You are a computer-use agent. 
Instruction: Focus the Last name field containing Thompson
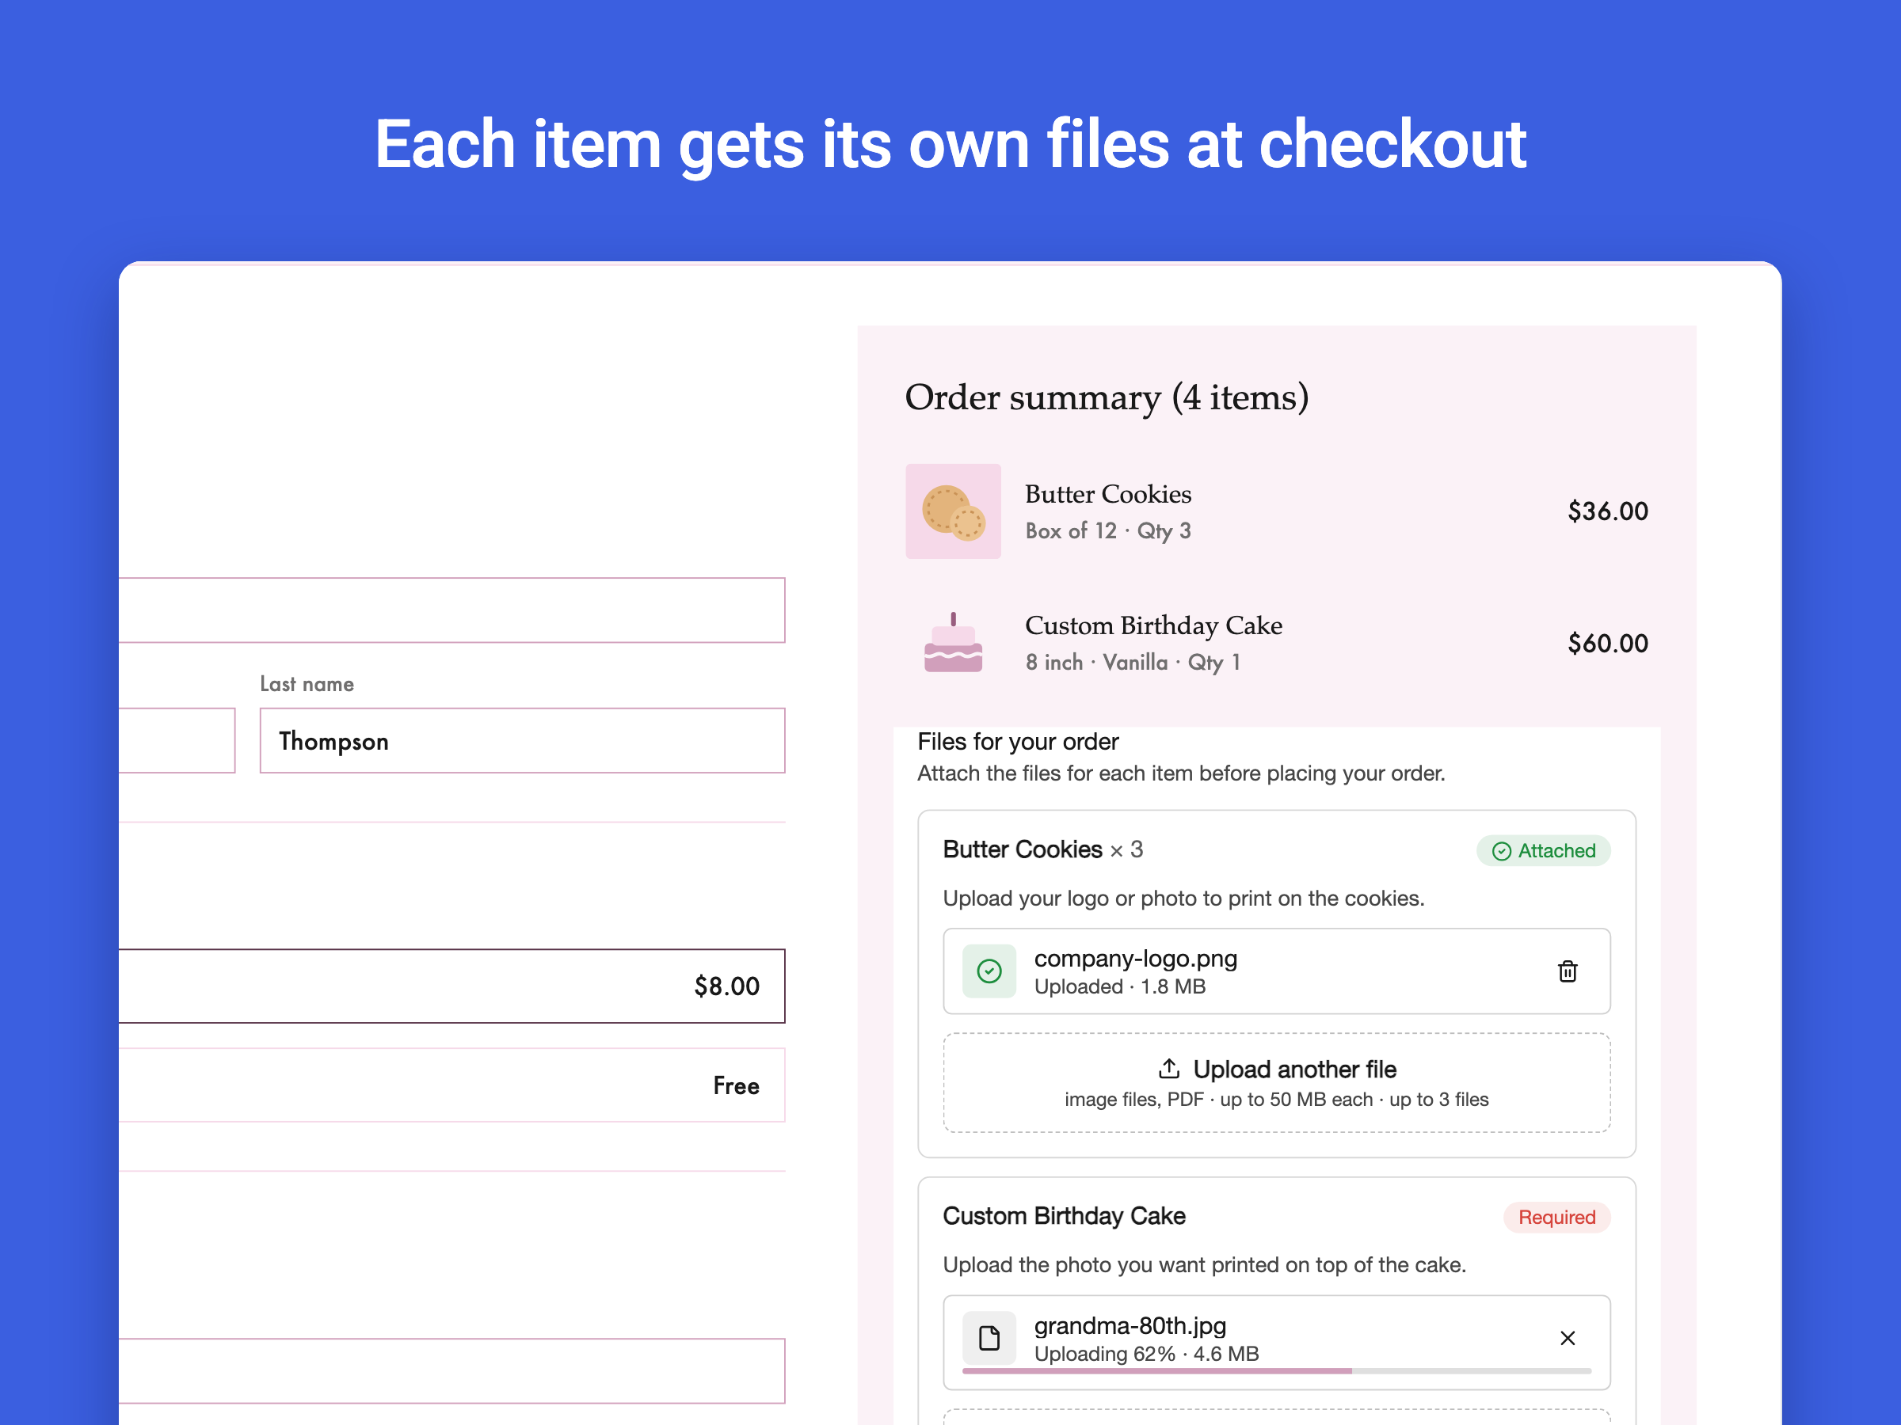point(523,740)
